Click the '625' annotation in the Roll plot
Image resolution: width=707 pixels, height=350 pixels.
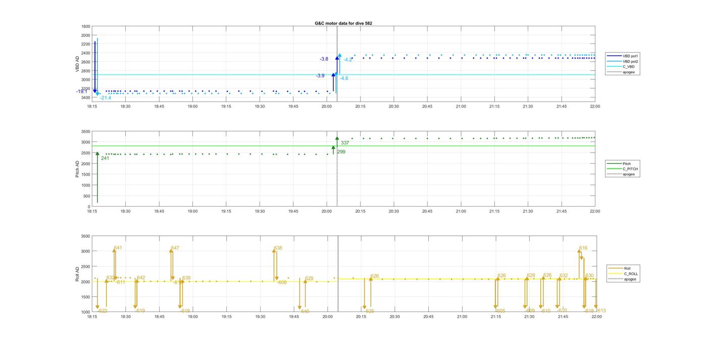click(x=370, y=311)
